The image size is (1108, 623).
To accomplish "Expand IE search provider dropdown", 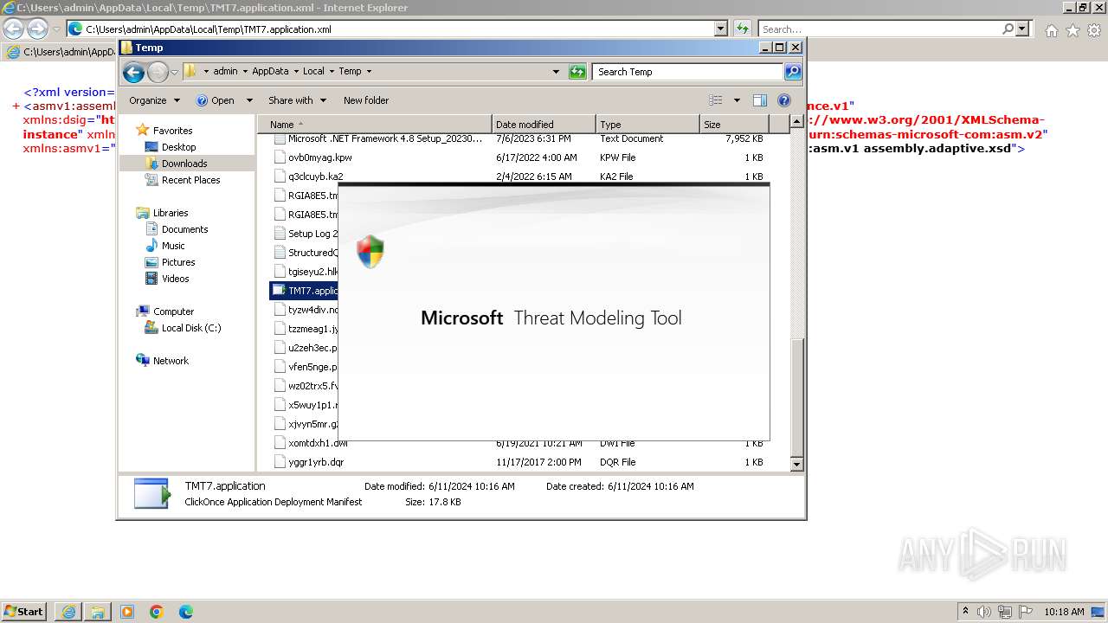I will pos(1023,29).
